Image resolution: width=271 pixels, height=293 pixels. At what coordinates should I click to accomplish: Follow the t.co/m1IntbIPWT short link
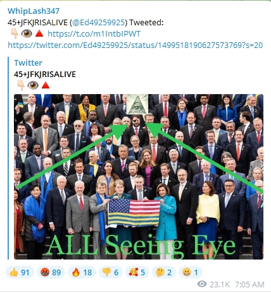pos(94,33)
